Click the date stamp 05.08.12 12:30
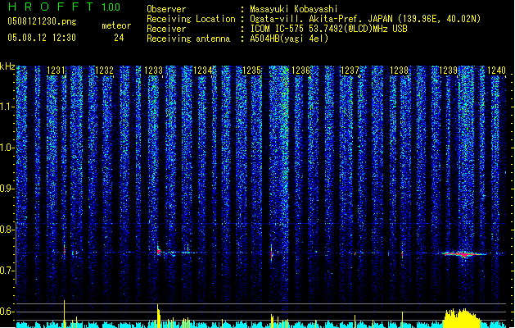The width and height of the screenshot is (515, 328). (x=42, y=38)
